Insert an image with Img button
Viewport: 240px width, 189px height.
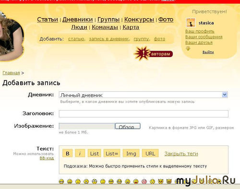click(131, 153)
